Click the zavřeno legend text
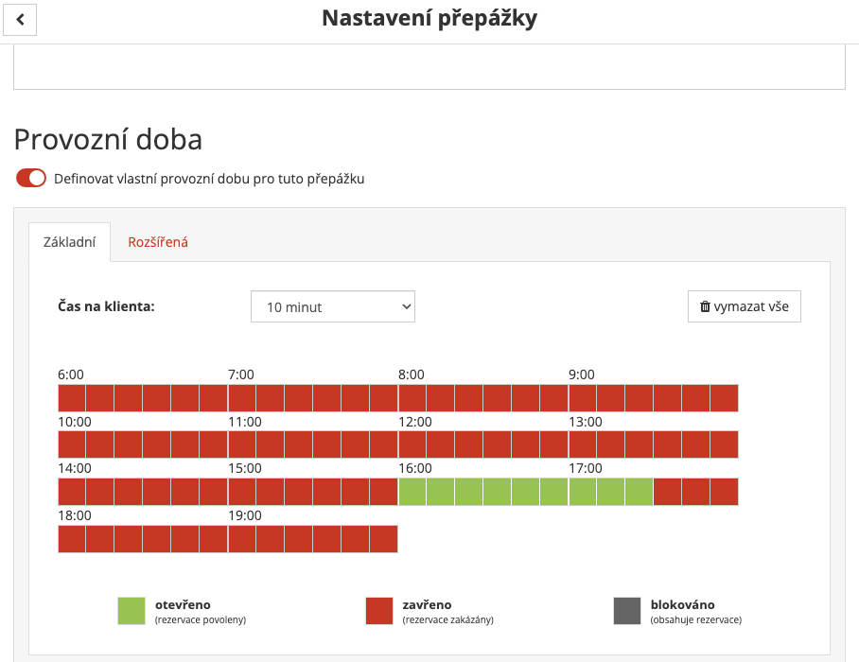Screen dimensions: 859x662 point(428,604)
